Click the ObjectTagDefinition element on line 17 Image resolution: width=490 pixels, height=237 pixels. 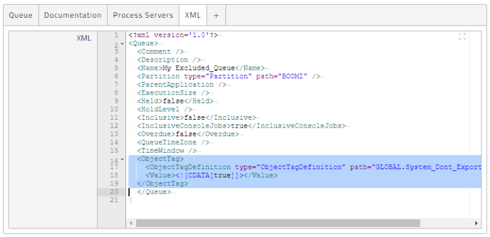pyautogui.click(x=188, y=167)
